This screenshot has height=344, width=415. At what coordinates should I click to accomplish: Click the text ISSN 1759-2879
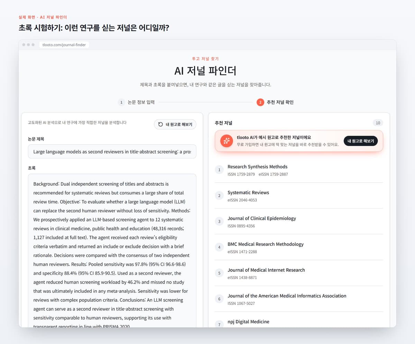(x=241, y=174)
